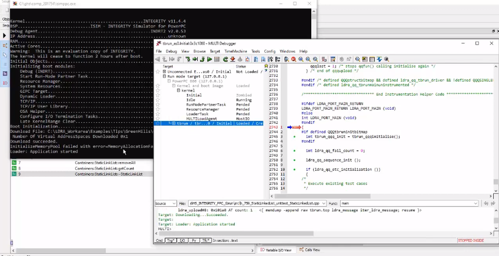Click the rightmost magnifier icon in debugger toolbar
This screenshot has height=256, width=499.
click(387, 59)
